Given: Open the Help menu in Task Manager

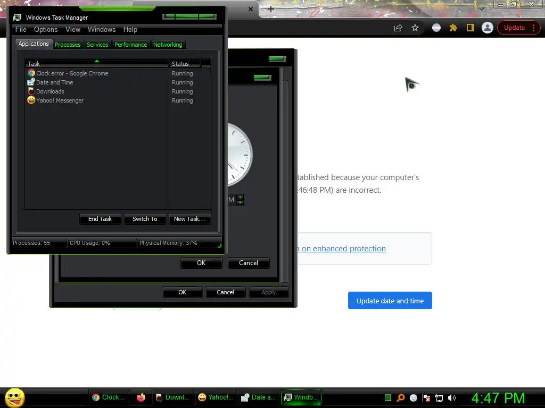Looking at the screenshot, I should (x=130, y=30).
